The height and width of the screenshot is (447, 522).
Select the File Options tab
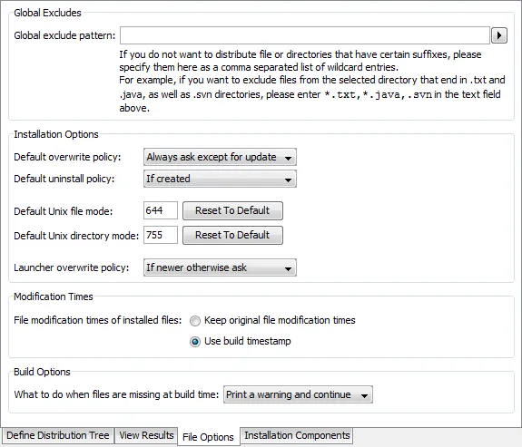[x=208, y=437]
